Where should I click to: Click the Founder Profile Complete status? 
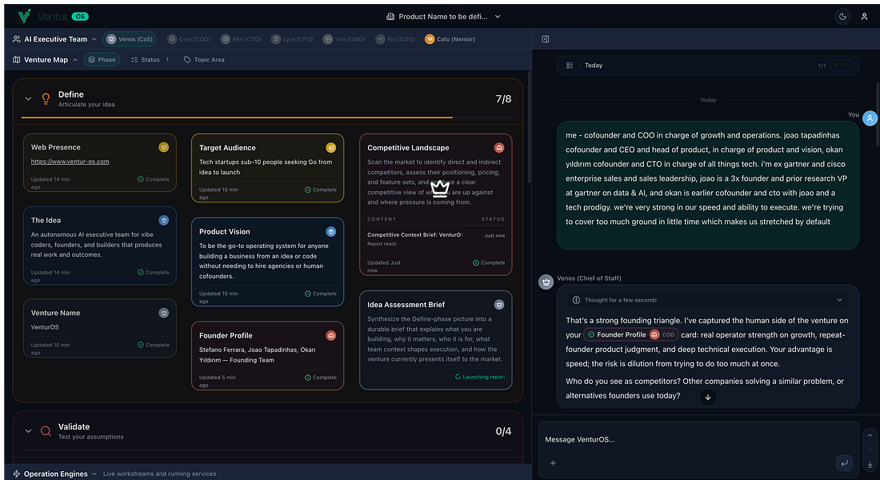point(321,378)
